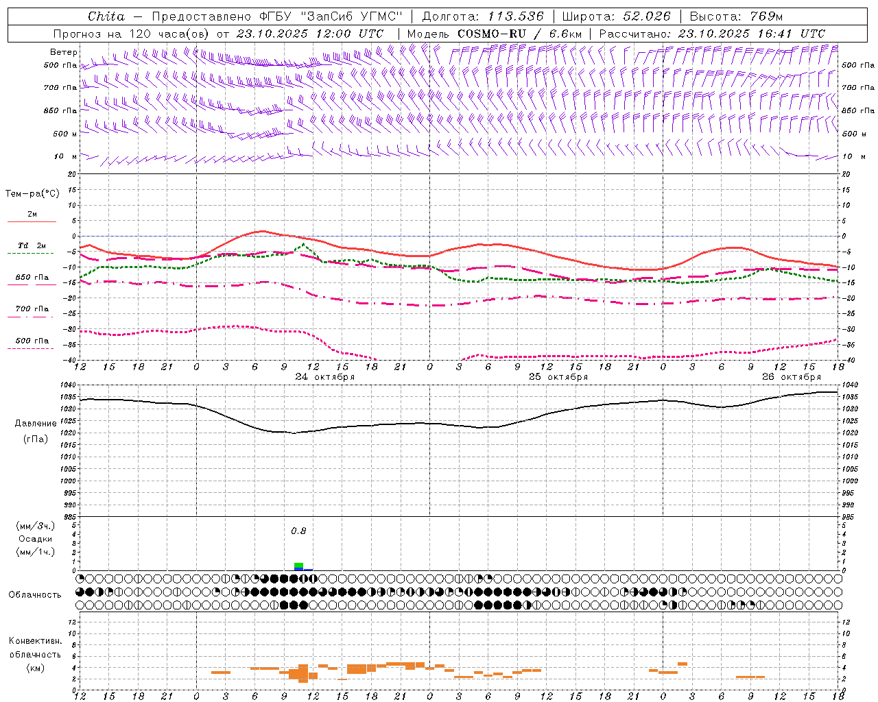Click the "(мм/1ч.)" precipitation unit label
The image size is (878, 702).
pyautogui.click(x=36, y=552)
